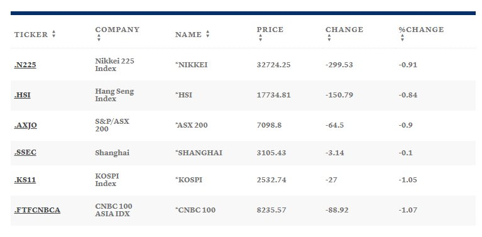Select the Nikkei 225 Index company cell
This screenshot has width=482, height=237.
click(x=114, y=65)
